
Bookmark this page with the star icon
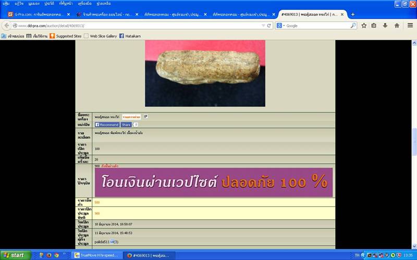364,25
